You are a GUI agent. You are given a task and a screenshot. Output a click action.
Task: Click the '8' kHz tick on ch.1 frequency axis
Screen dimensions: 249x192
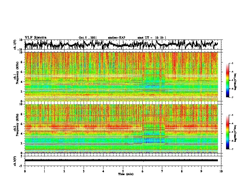pos(22,62)
